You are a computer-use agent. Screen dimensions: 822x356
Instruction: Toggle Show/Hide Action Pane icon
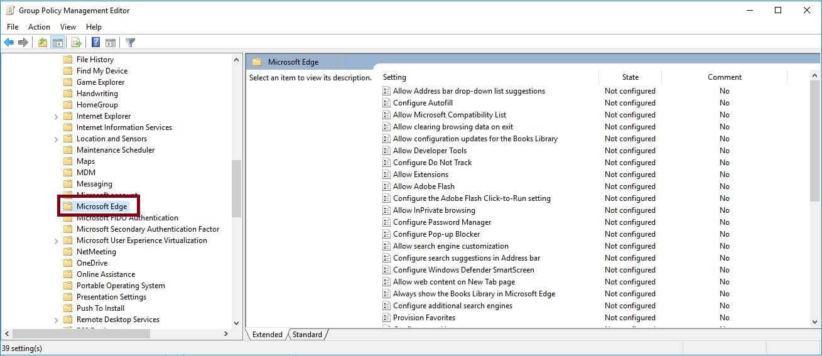point(111,43)
